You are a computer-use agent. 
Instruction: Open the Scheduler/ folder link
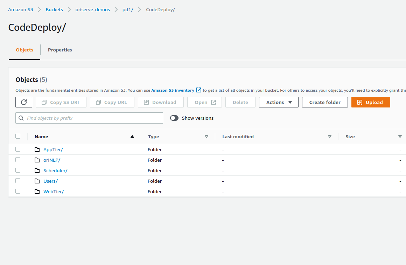click(x=55, y=170)
